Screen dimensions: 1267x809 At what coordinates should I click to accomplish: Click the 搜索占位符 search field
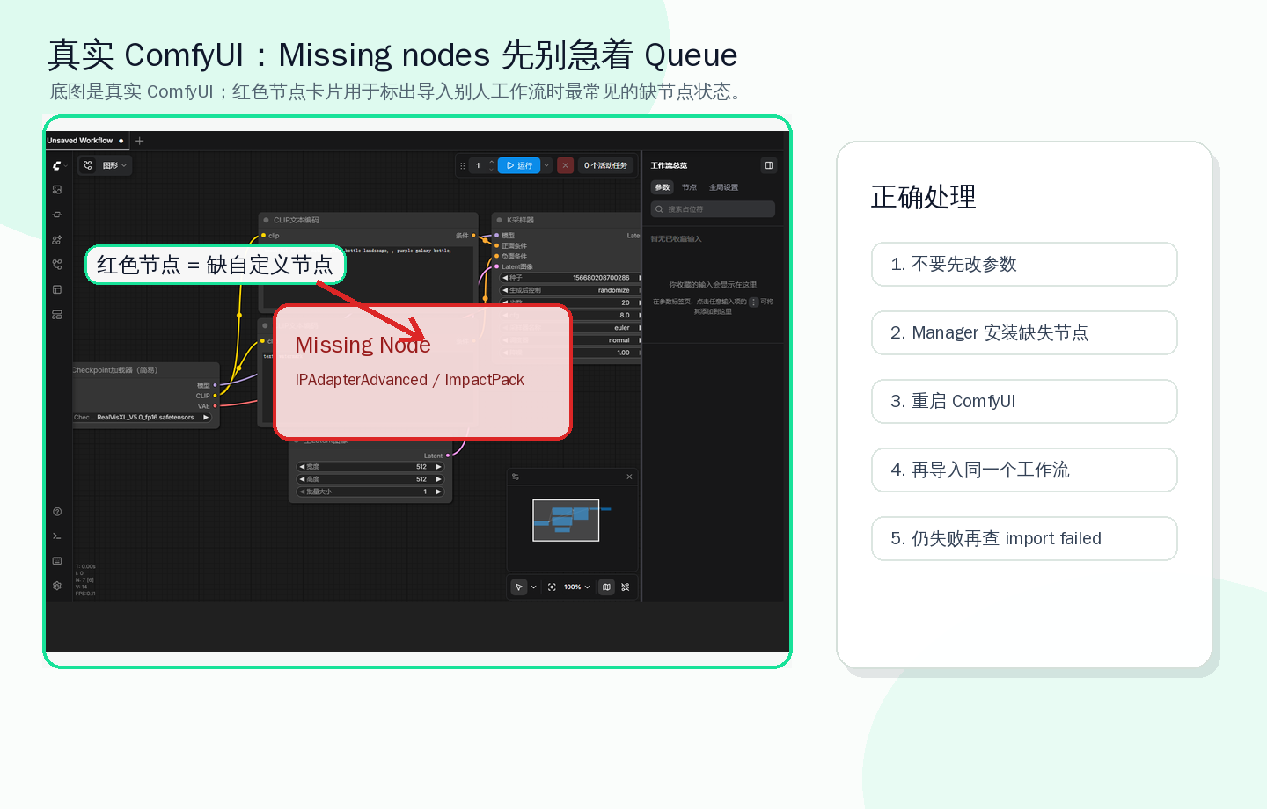[713, 209]
